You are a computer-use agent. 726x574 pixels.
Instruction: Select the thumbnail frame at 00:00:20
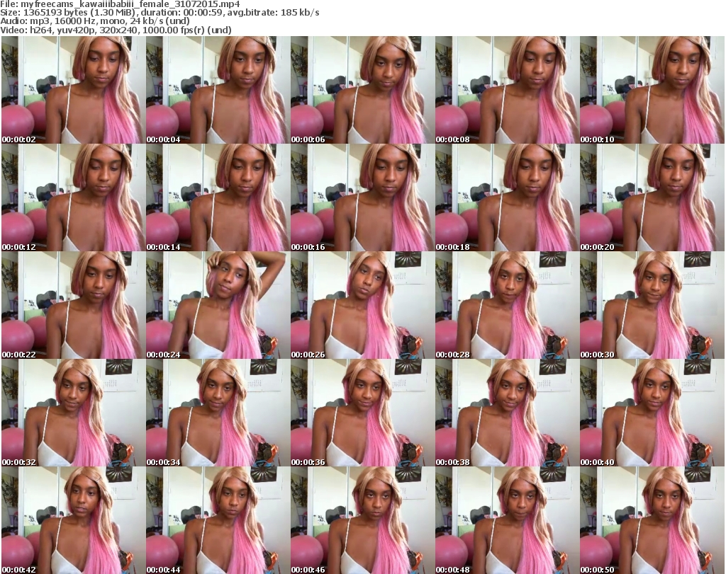pyautogui.click(x=652, y=197)
